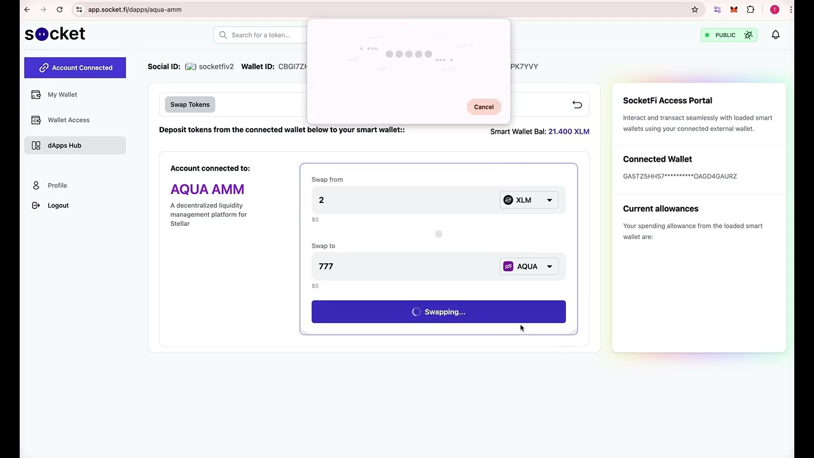Click the Swap from amount field
The height and width of the screenshot is (458, 814).
pyautogui.click(x=404, y=200)
